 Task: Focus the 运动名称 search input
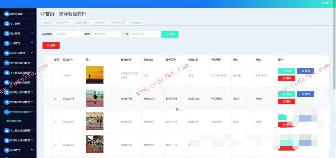click(68, 34)
